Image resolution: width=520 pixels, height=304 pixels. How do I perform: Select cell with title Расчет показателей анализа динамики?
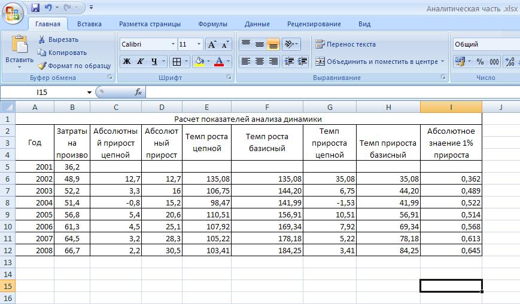248,119
